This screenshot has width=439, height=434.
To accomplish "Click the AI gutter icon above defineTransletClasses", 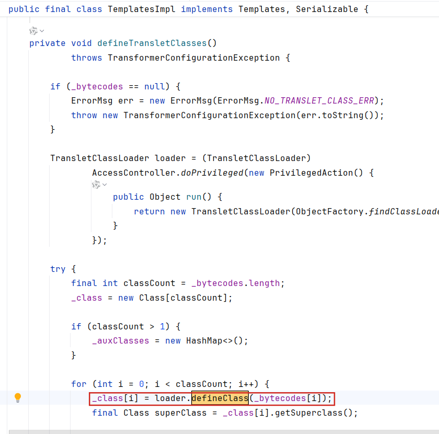I will [x=33, y=31].
